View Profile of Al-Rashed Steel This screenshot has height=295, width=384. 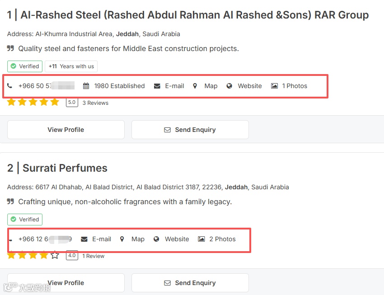click(x=66, y=130)
